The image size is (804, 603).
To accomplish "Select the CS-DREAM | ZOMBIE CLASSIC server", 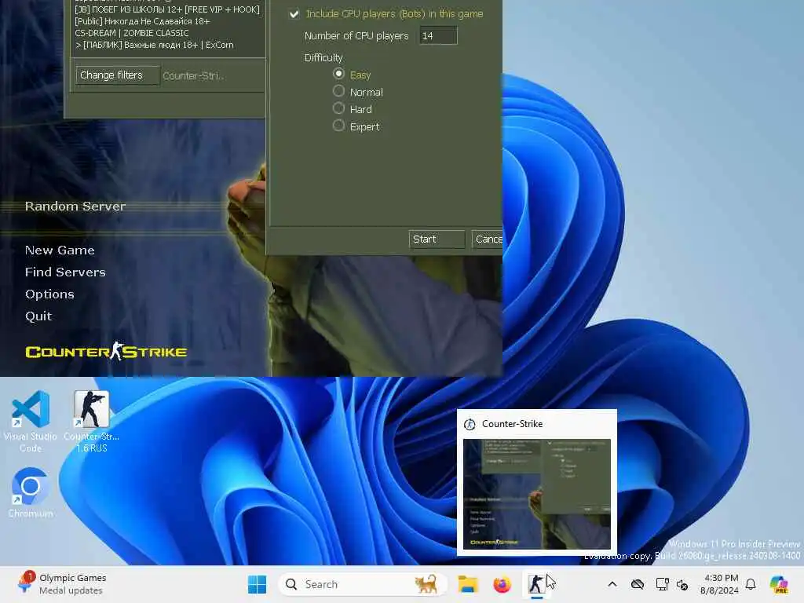I will 132,33.
